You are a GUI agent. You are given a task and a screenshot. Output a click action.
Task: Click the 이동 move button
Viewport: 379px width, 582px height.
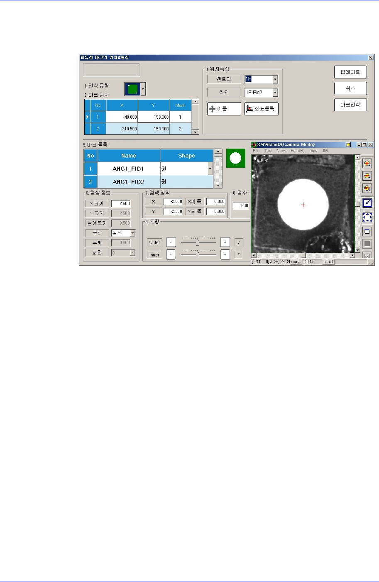pyautogui.click(x=224, y=109)
